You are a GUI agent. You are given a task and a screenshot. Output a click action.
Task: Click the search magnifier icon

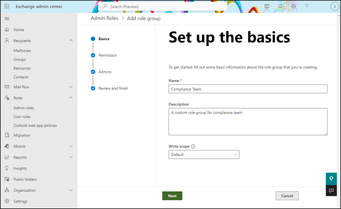(105, 6)
